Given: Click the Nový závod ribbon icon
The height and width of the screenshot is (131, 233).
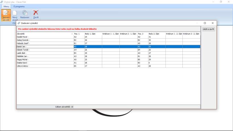Looking at the screenshot, I should pyautogui.click(x=15, y=15).
